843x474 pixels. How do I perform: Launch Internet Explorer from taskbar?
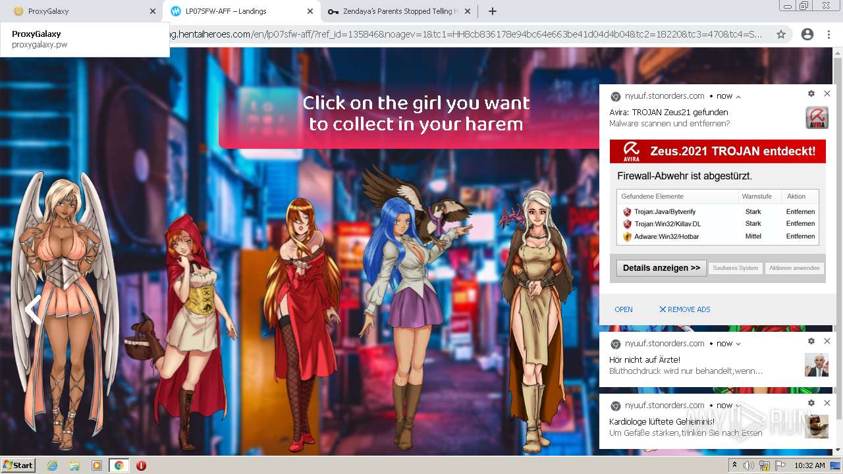point(53,465)
